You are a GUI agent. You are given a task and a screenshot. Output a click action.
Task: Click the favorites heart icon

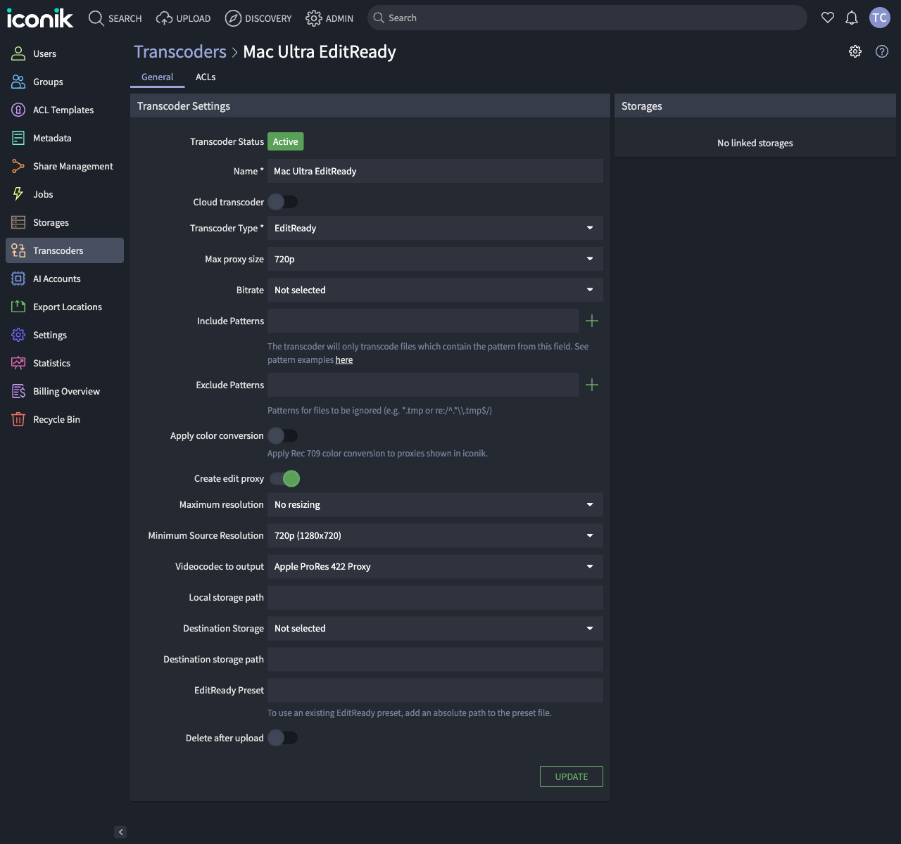point(828,18)
